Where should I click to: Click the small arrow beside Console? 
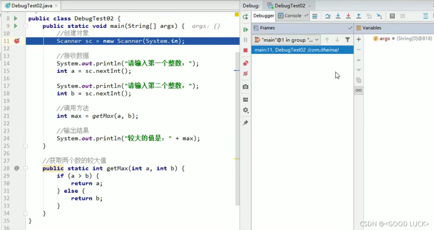click(x=306, y=16)
